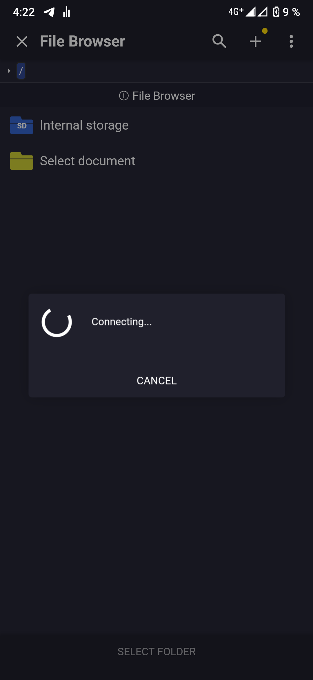Tap the File Browser title heading
Viewport: 313px width, 680px height.
[x=83, y=41]
